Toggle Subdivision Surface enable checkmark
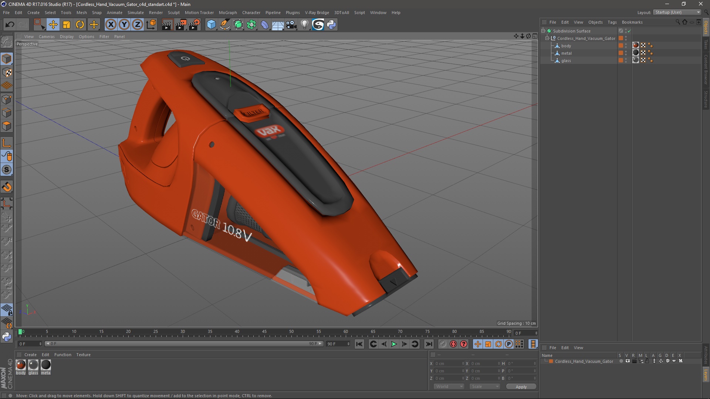710x399 pixels. pyautogui.click(x=629, y=31)
